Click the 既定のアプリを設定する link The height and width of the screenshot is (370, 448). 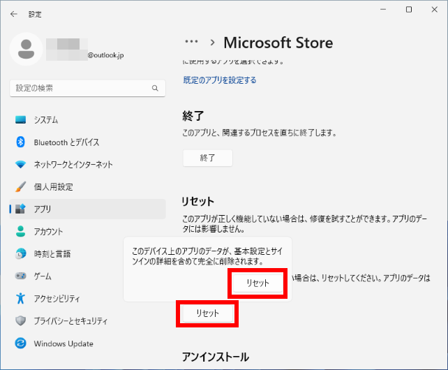(x=219, y=80)
